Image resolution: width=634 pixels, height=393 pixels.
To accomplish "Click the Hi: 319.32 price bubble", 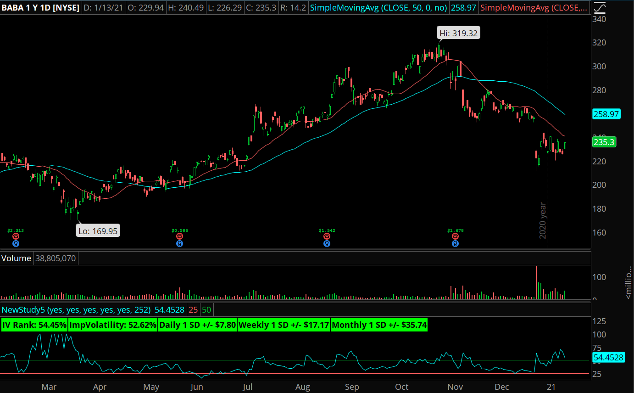I will click(x=458, y=33).
